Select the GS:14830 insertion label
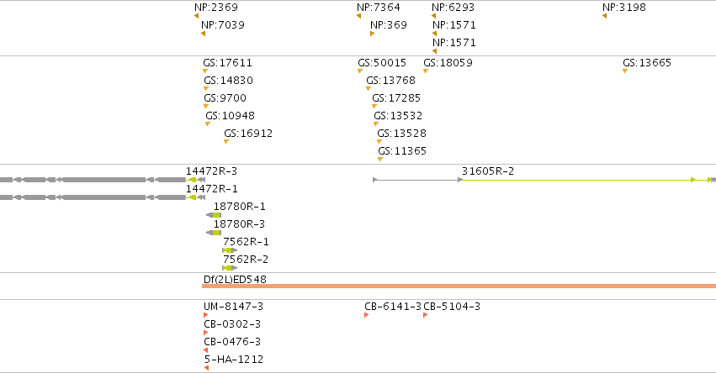Image resolution: width=716 pixels, height=373 pixels. 228,81
